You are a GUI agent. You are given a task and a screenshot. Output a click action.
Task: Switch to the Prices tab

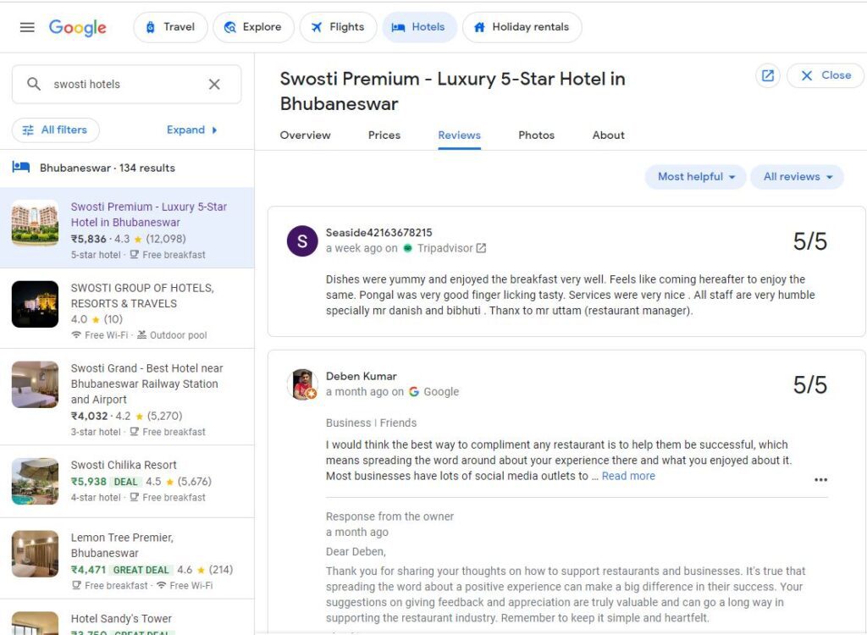tap(384, 135)
